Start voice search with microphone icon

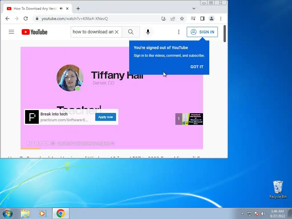click(x=148, y=32)
